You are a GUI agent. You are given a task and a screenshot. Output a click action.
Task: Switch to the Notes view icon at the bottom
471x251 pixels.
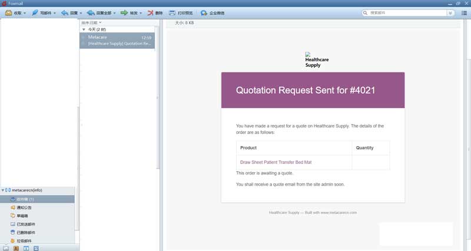pos(36,248)
